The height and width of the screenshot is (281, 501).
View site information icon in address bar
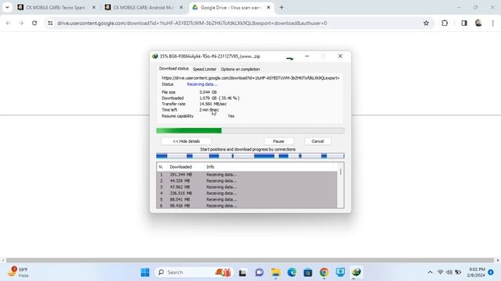click(50, 23)
